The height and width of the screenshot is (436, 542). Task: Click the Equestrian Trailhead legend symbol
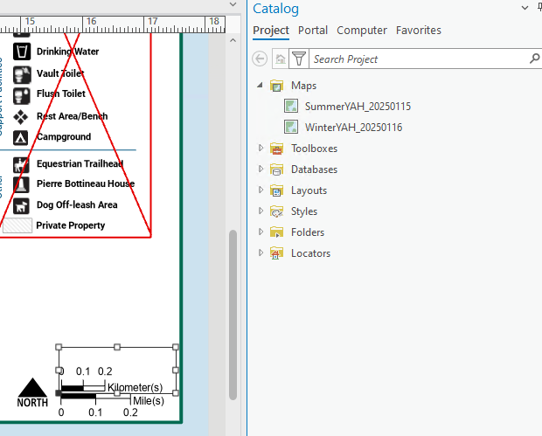pyautogui.click(x=21, y=165)
